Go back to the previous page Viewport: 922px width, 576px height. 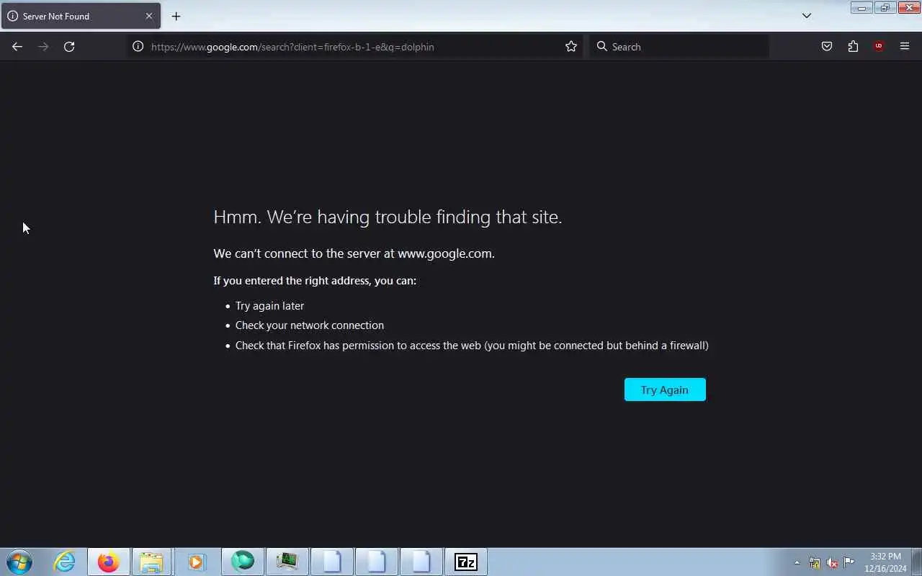(x=17, y=47)
